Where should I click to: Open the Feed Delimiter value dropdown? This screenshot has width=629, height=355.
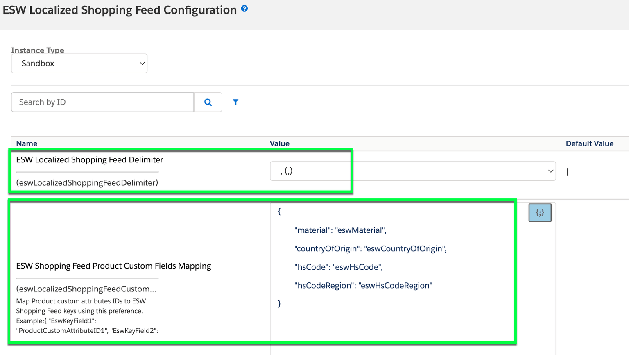pyautogui.click(x=413, y=171)
